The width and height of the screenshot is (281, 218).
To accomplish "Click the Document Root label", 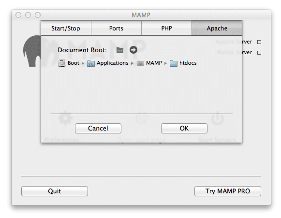I will click(82, 50).
